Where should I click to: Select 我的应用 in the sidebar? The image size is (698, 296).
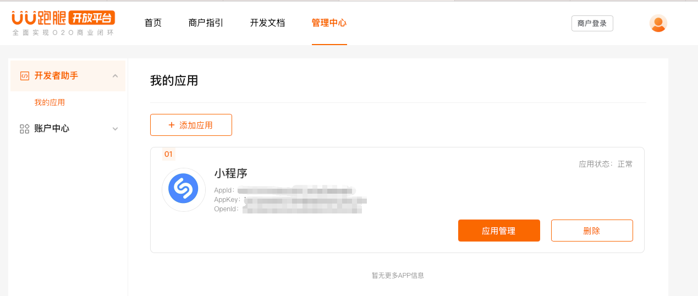pos(50,102)
